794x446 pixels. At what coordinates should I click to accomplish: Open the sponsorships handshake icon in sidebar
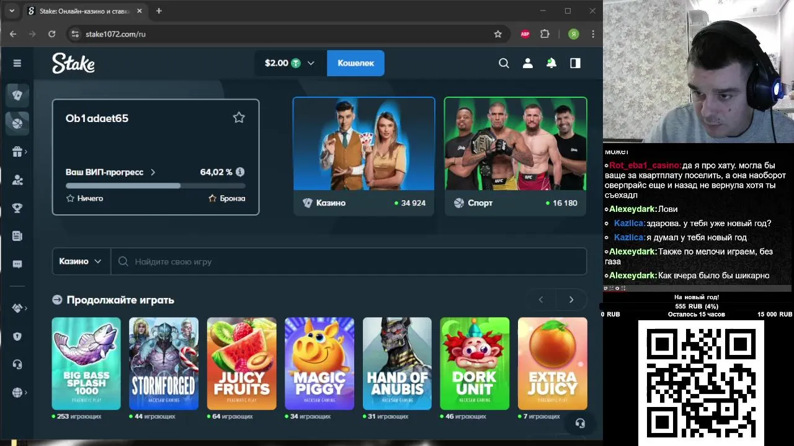17,308
